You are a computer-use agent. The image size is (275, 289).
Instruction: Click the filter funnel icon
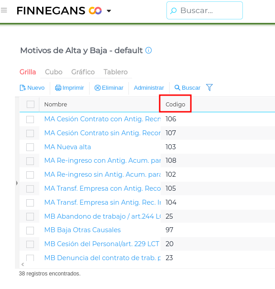click(209, 87)
